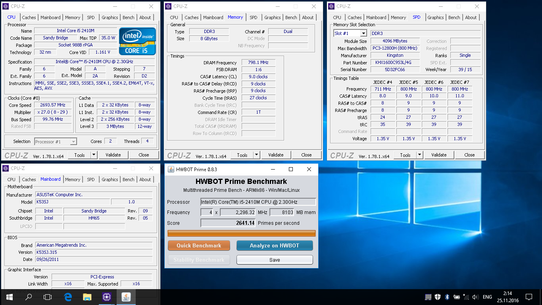Click Southbridge value HM65

click(x=94, y=218)
